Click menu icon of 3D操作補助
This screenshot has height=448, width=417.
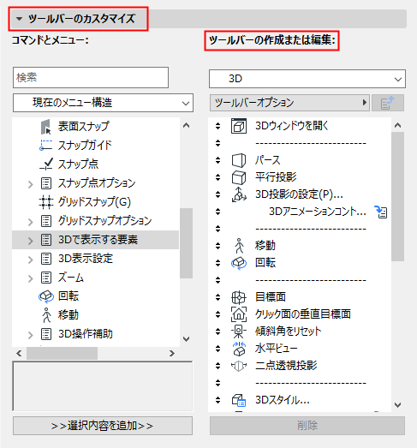[x=46, y=334]
